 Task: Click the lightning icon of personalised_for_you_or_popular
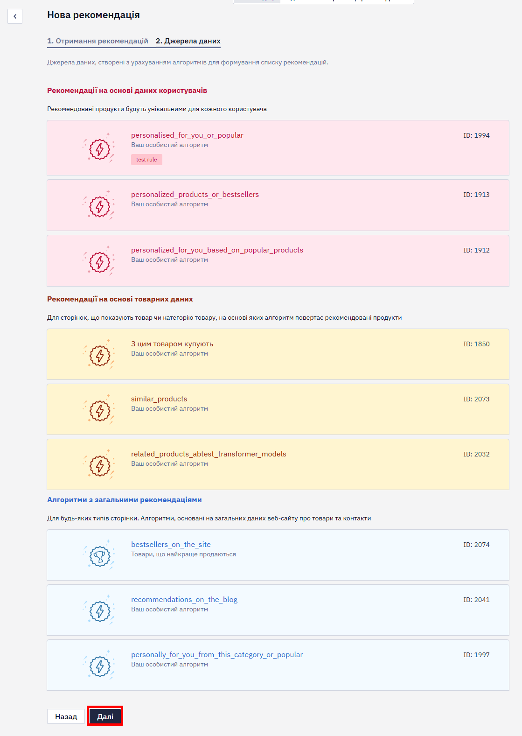99,148
